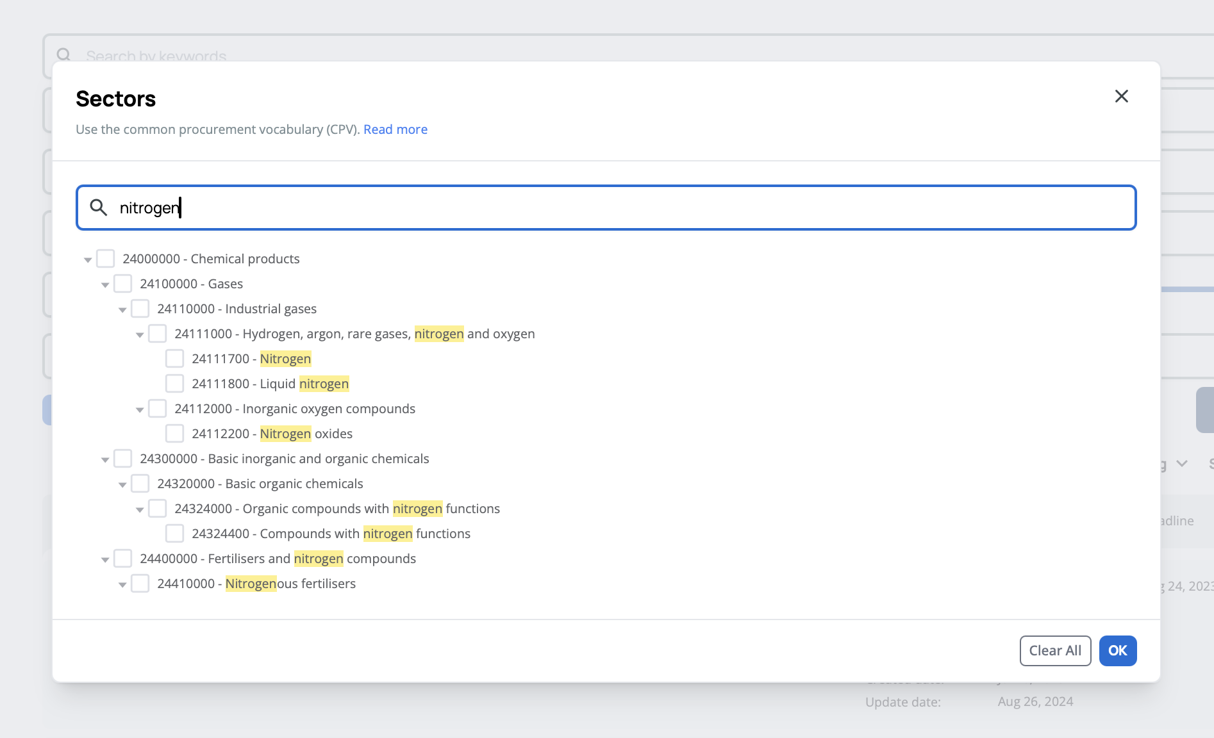This screenshot has height=738, width=1214.
Task: Collapse the Industrial gases branch
Action: (122, 309)
